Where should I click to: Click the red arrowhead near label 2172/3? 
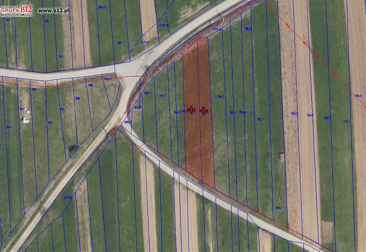point(216,25)
